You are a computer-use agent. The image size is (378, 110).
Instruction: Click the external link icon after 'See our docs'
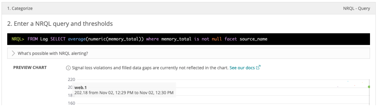point(258,67)
